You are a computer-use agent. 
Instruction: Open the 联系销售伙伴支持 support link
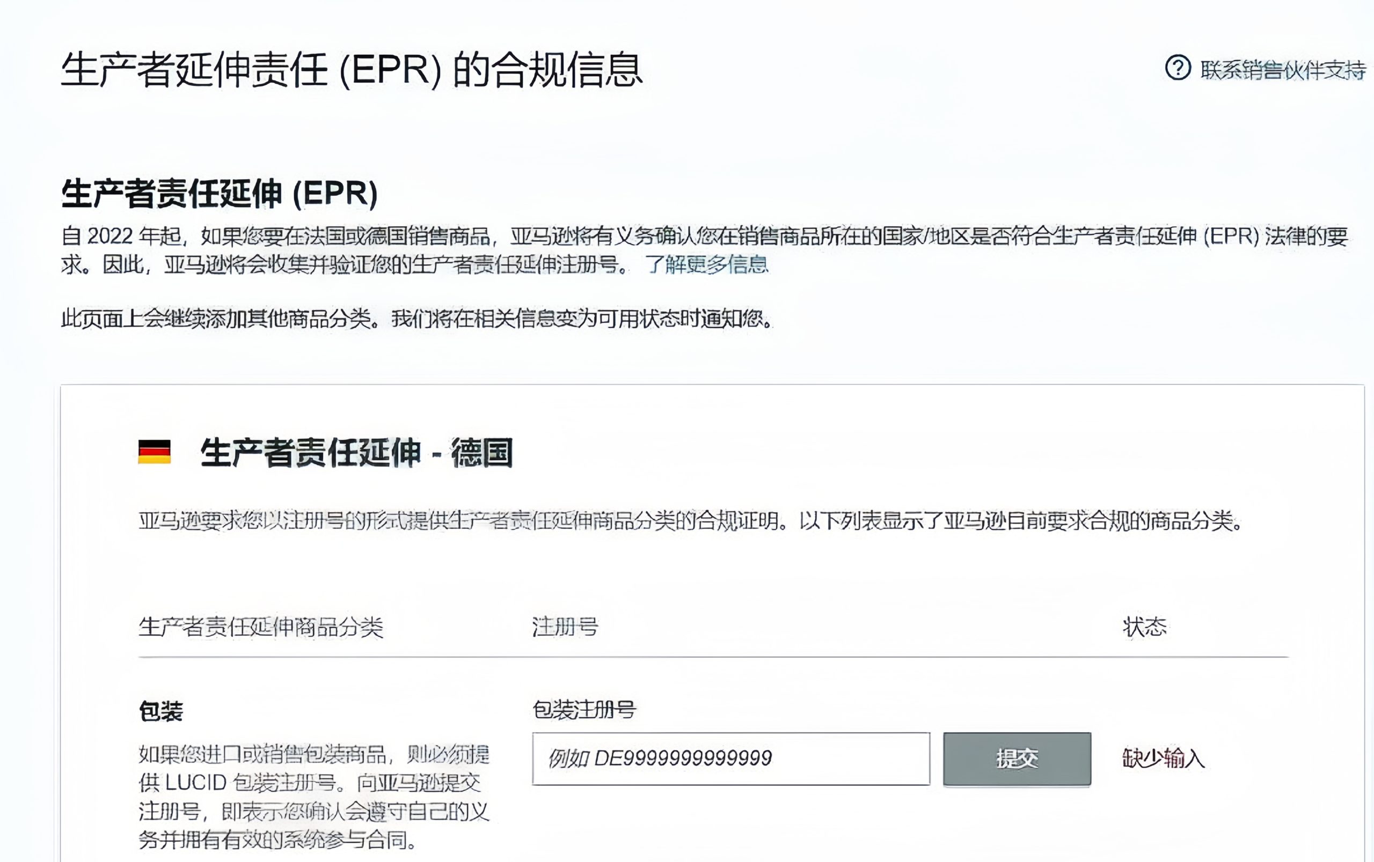[x=1283, y=70]
